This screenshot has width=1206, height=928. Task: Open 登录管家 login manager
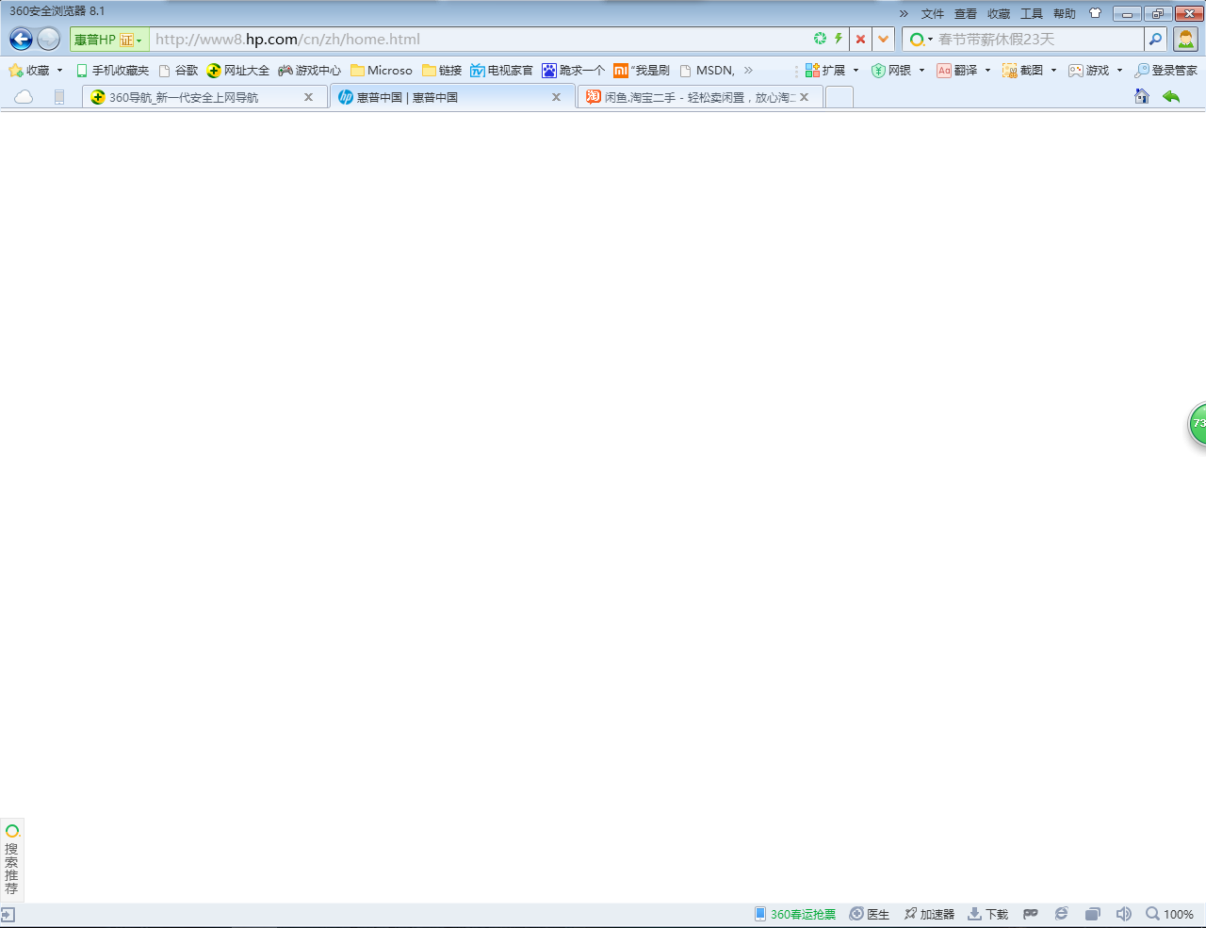1166,71
